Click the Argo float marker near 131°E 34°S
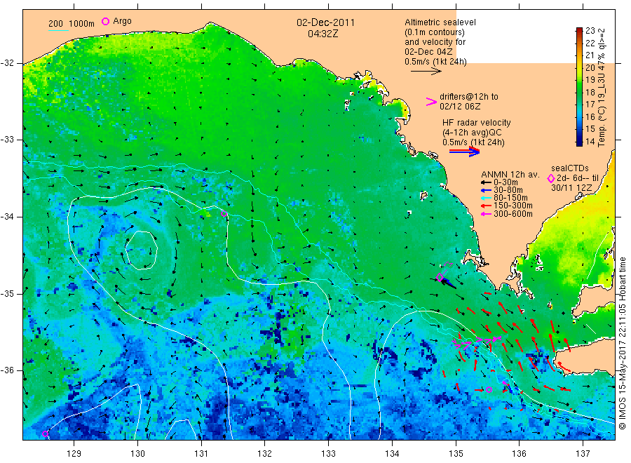 [x=224, y=214]
